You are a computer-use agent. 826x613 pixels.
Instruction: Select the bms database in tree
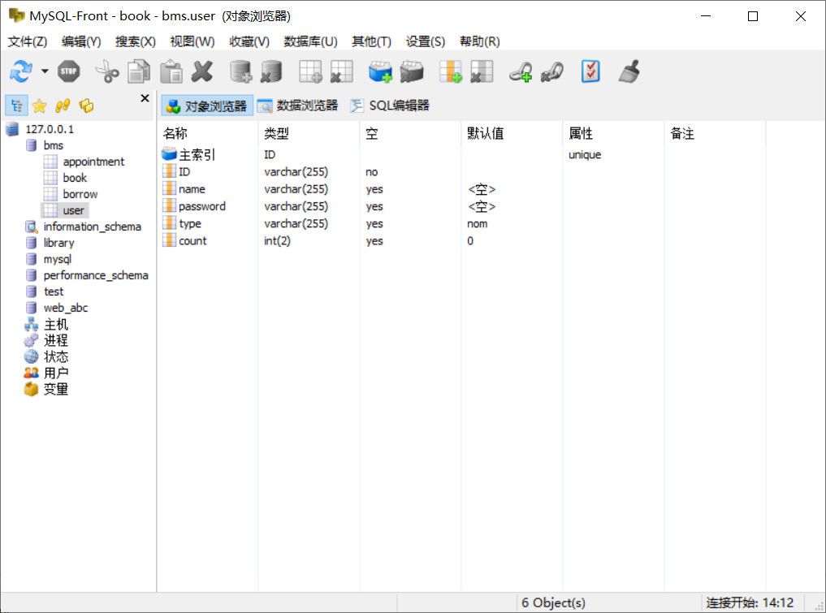(x=54, y=145)
